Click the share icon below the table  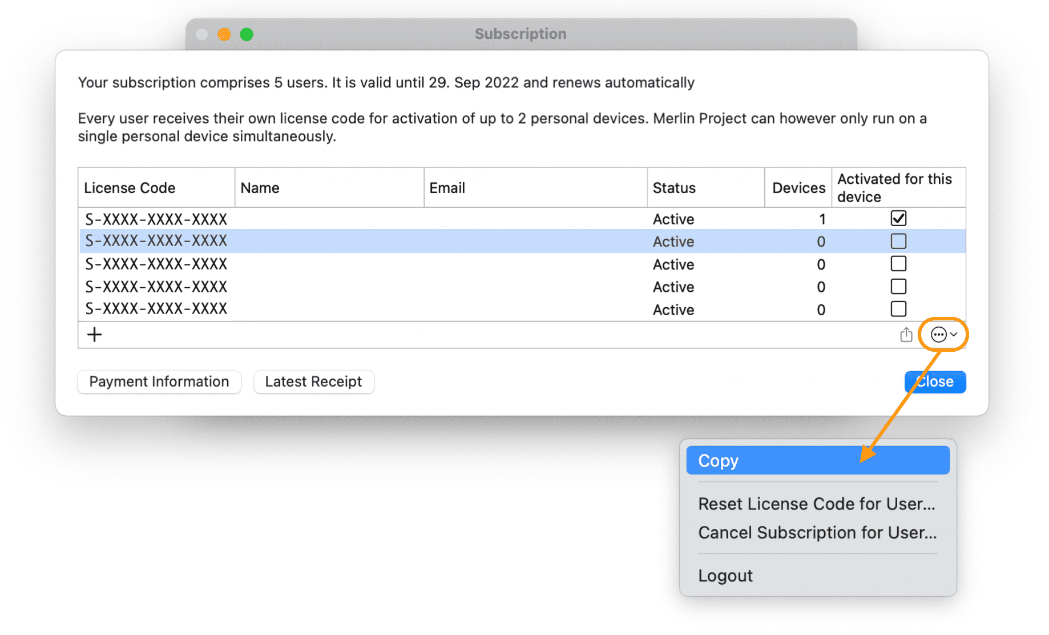pos(906,335)
